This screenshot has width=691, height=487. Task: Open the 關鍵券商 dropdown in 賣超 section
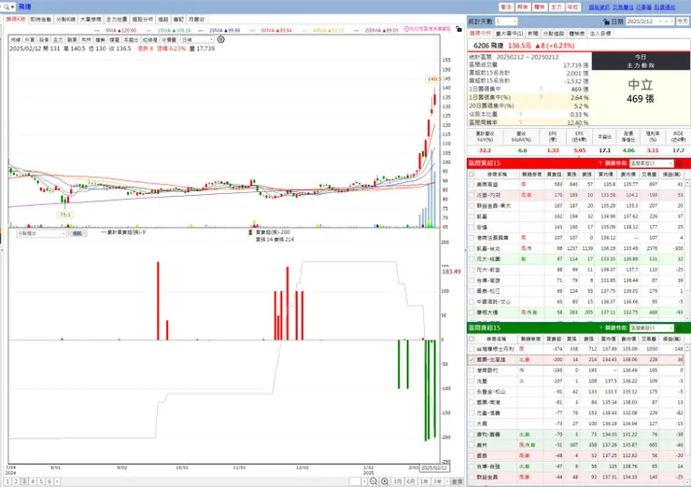(x=652, y=328)
